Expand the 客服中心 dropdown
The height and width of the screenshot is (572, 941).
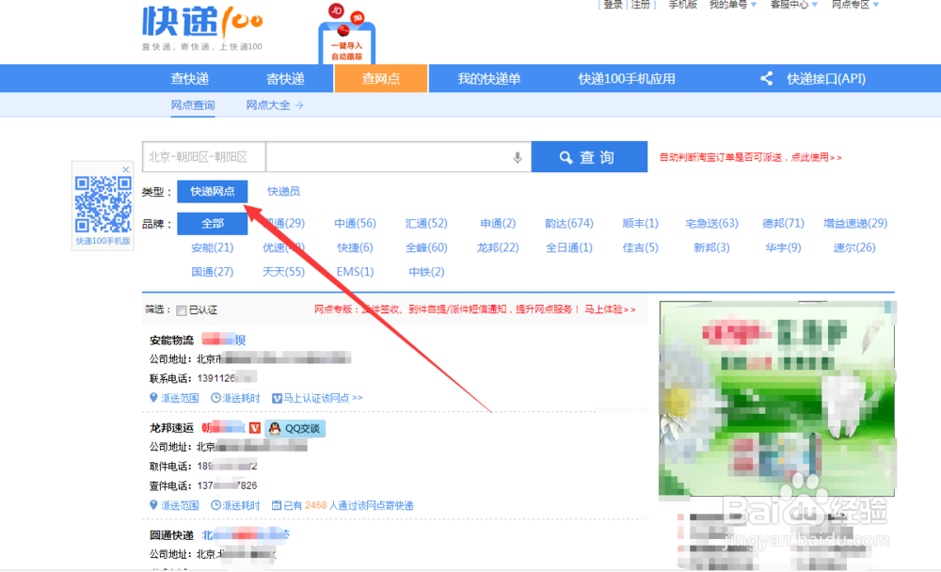[x=794, y=5]
